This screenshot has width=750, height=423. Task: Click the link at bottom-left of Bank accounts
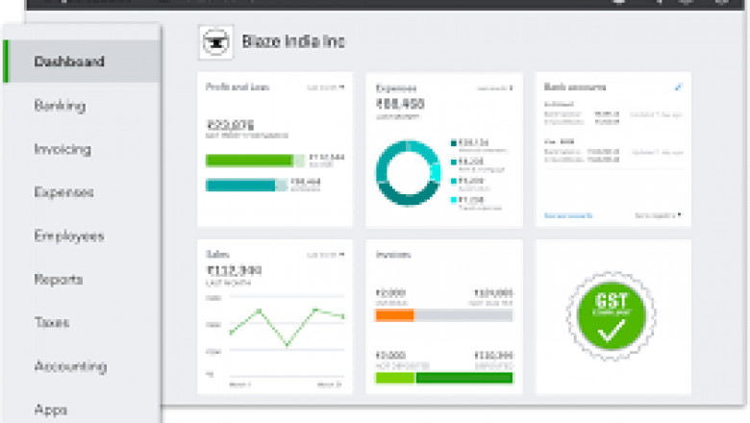[x=568, y=215]
